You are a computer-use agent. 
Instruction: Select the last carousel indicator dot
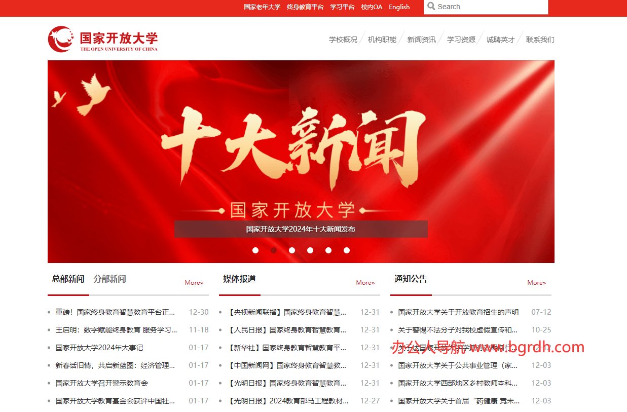click(x=347, y=250)
